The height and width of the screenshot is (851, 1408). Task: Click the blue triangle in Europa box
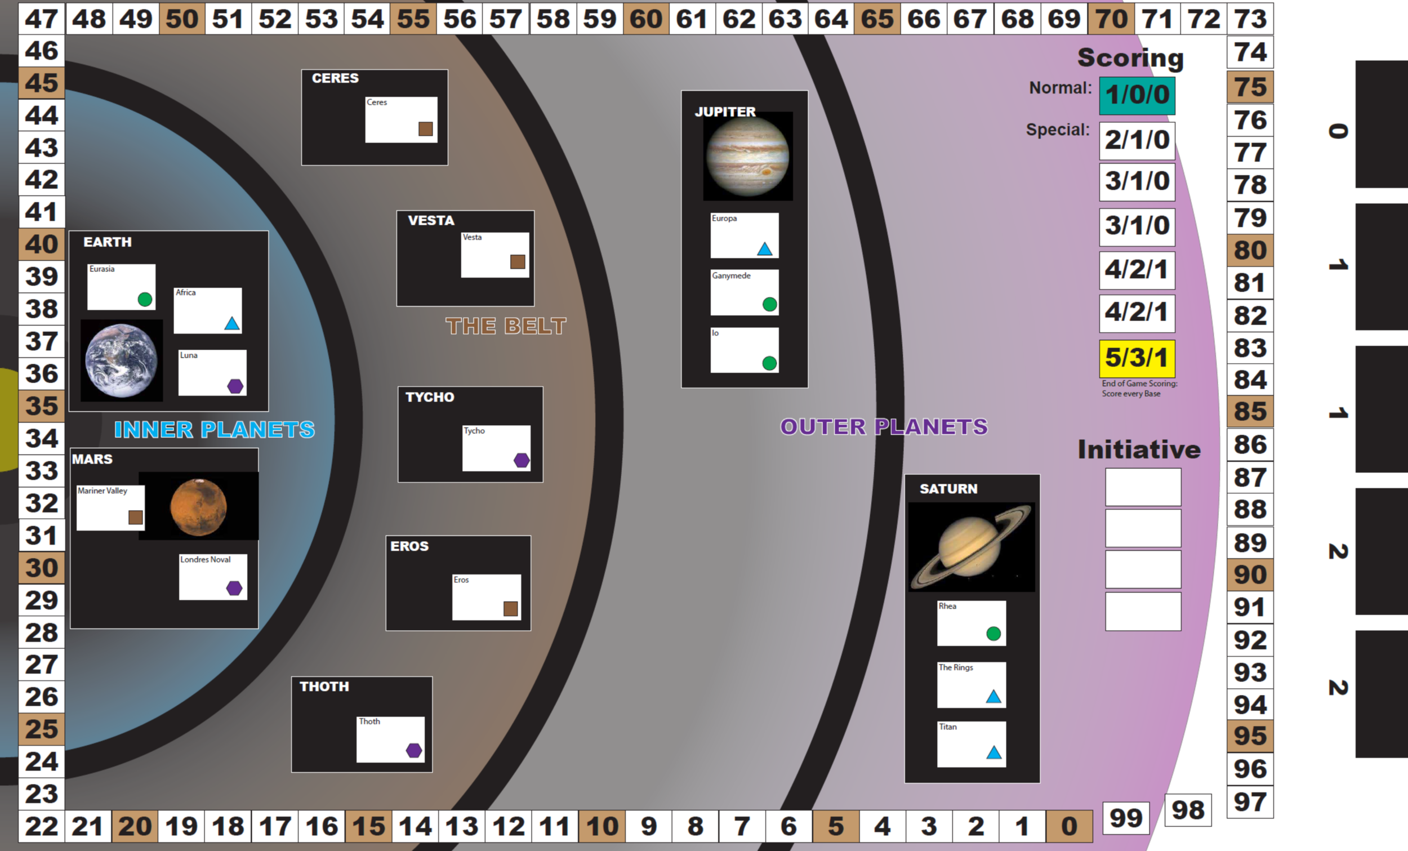(x=765, y=249)
